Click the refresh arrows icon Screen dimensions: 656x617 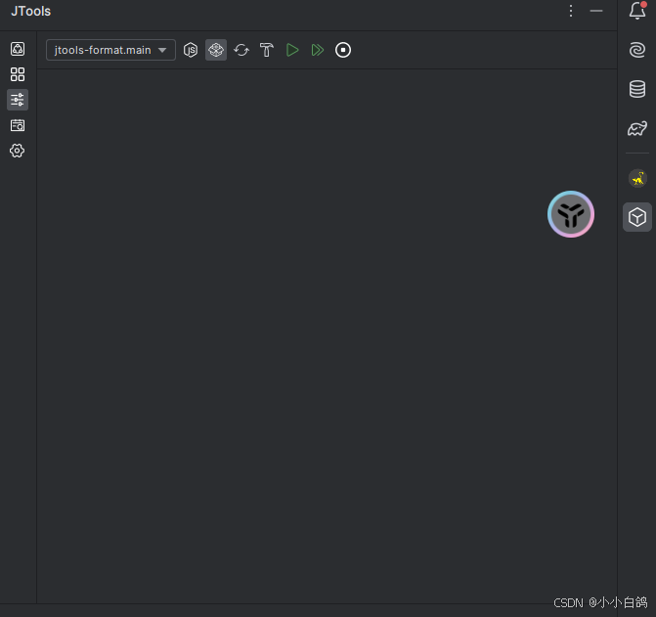[x=241, y=50]
